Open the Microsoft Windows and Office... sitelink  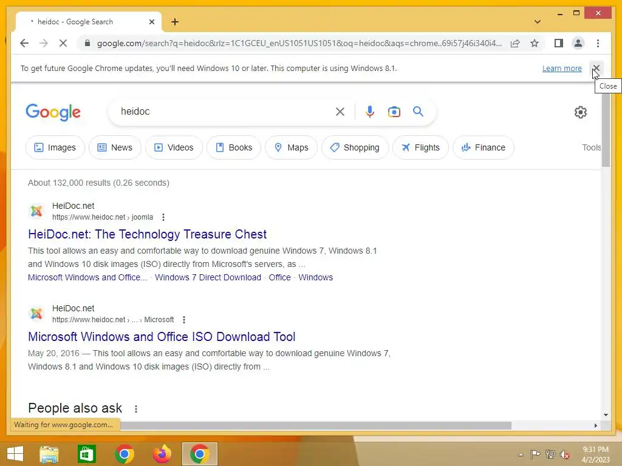click(x=87, y=277)
